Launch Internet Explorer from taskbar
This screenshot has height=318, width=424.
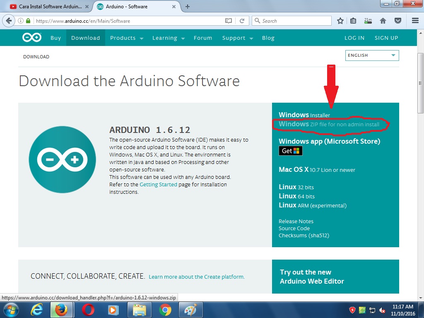tap(37, 310)
